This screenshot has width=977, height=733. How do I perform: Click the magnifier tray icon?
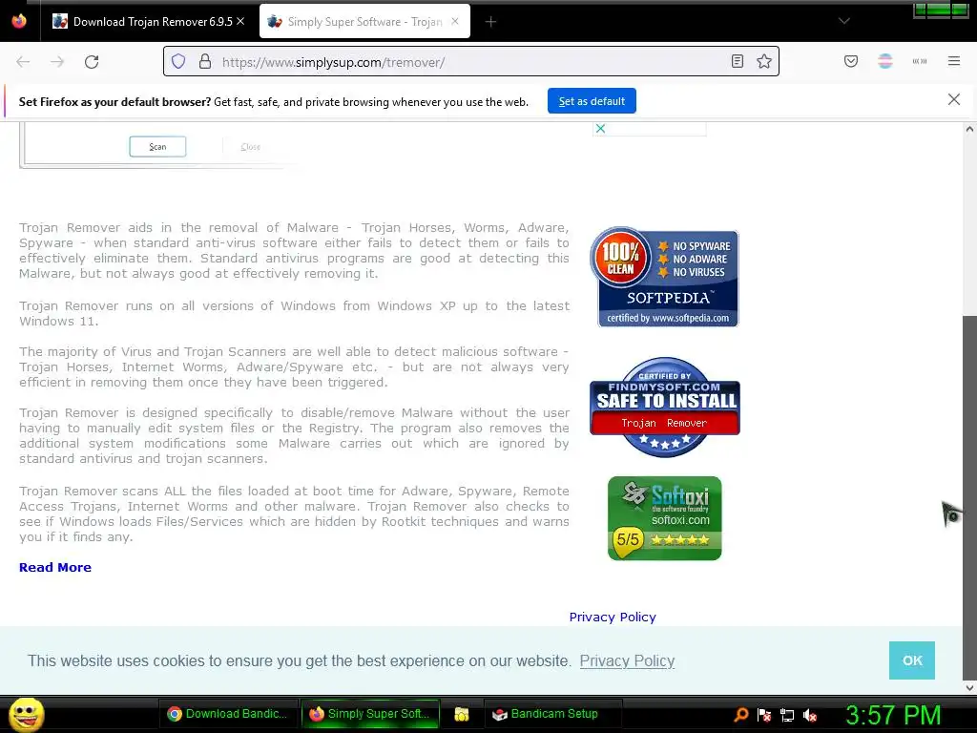point(740,715)
